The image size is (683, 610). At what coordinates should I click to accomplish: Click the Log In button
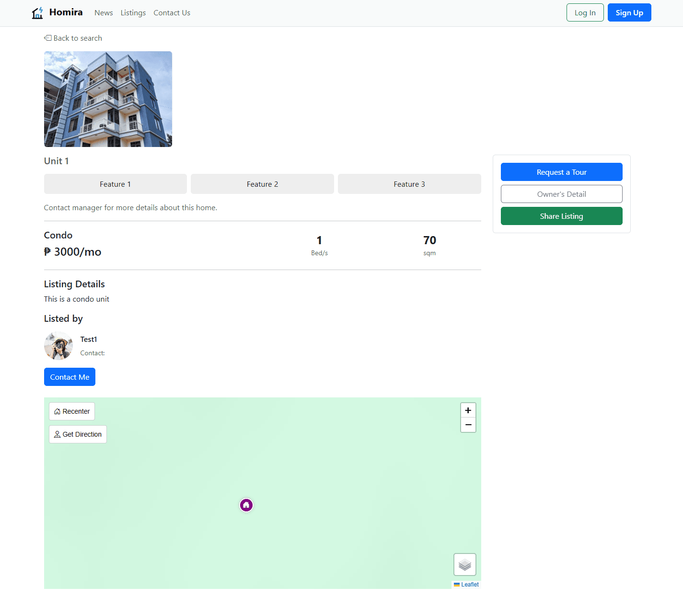(x=585, y=12)
